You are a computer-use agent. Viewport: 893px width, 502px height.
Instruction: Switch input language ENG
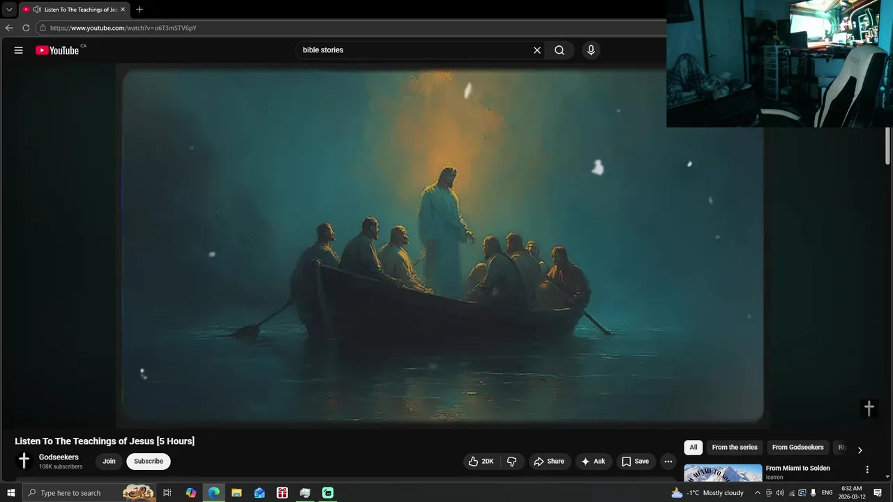[x=827, y=493]
